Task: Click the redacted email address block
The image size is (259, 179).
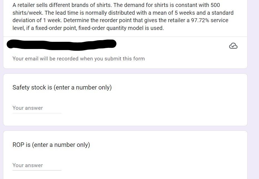Action: tap(61, 44)
